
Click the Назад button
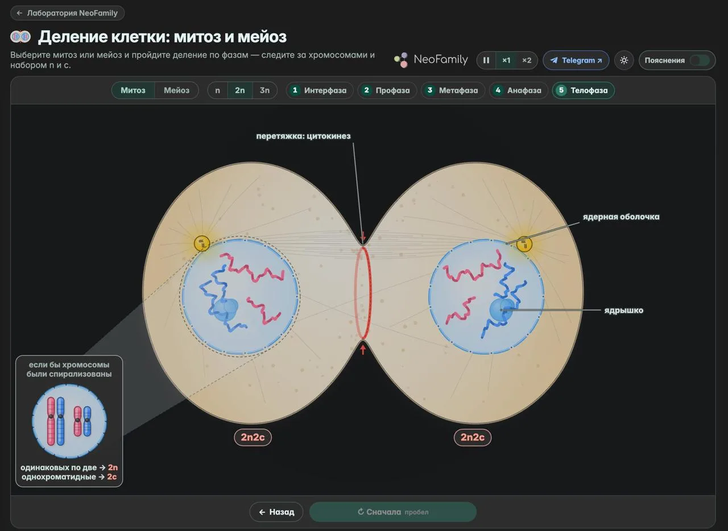pos(276,512)
